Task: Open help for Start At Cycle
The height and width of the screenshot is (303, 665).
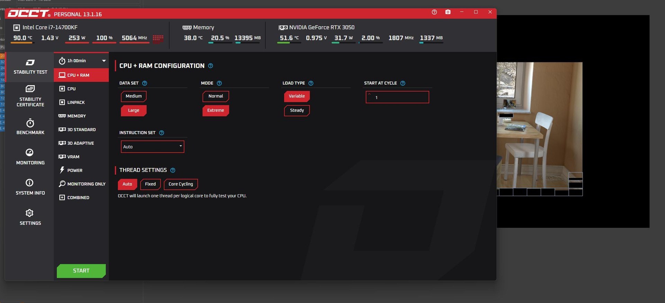Action: 402,83
